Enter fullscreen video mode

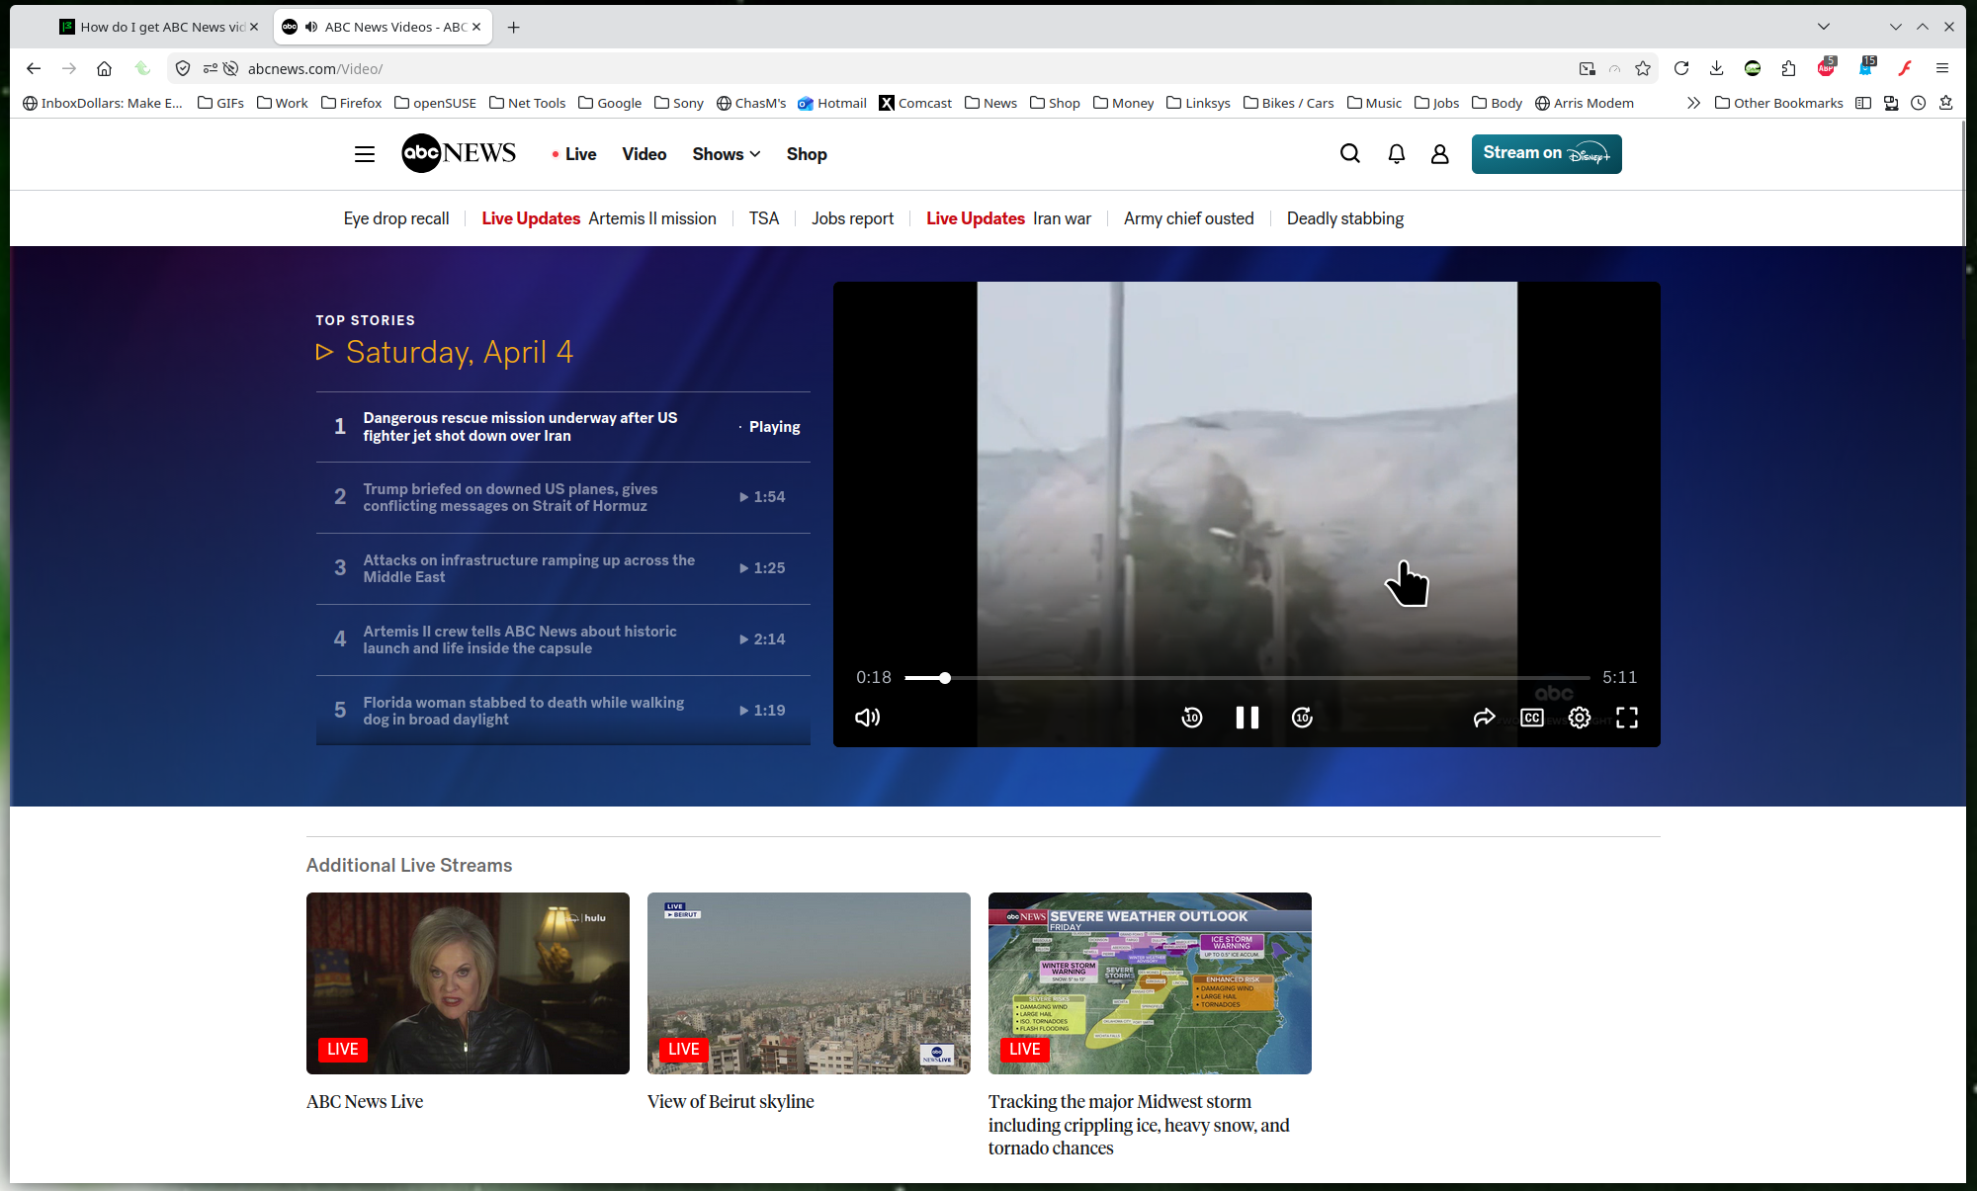tap(1626, 718)
